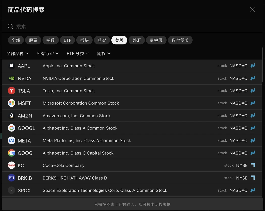Switch to the 数字货币 tab
265x211 pixels.
[x=180, y=40]
